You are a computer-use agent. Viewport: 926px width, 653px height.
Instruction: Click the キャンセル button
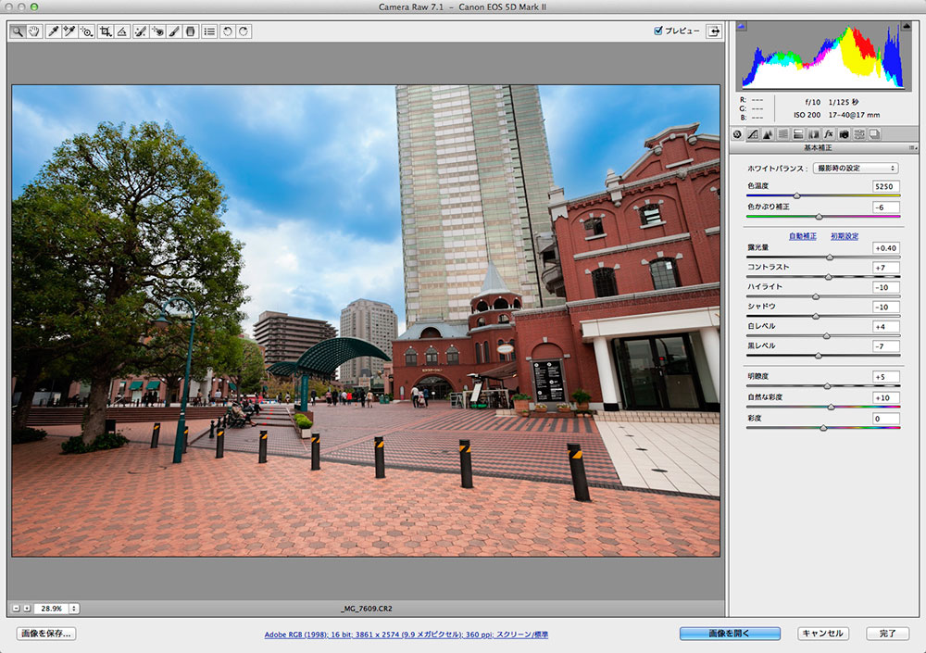pos(823,634)
